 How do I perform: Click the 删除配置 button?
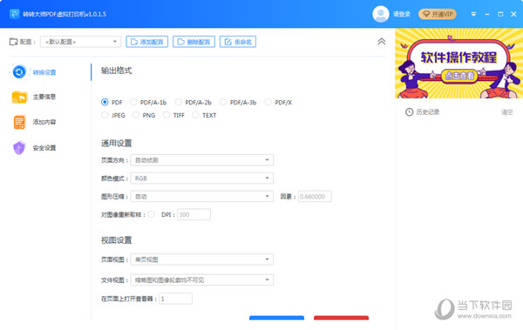[194, 42]
